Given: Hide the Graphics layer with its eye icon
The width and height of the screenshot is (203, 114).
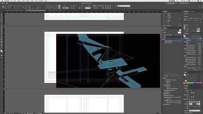Looking at the screenshot, I should pyautogui.click(x=163, y=17).
